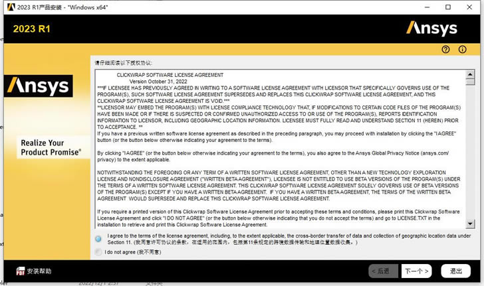Screen dimensions: 484x286
Task: Click the Ansys logo in header
Action: point(431,29)
